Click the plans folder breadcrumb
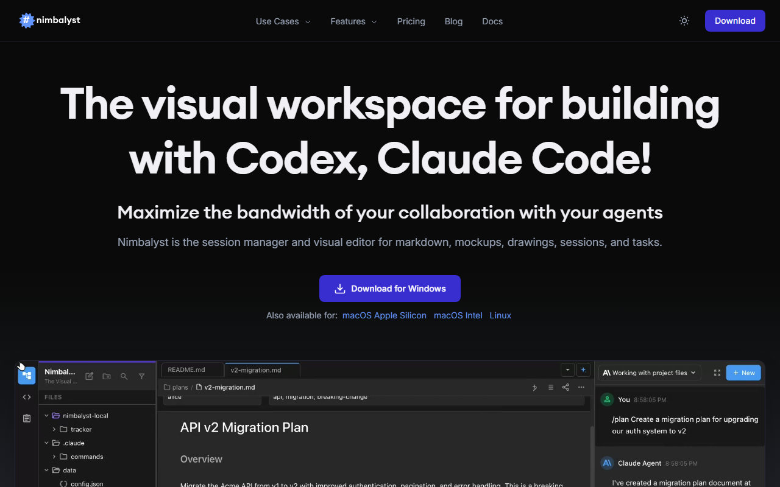 tap(175, 387)
